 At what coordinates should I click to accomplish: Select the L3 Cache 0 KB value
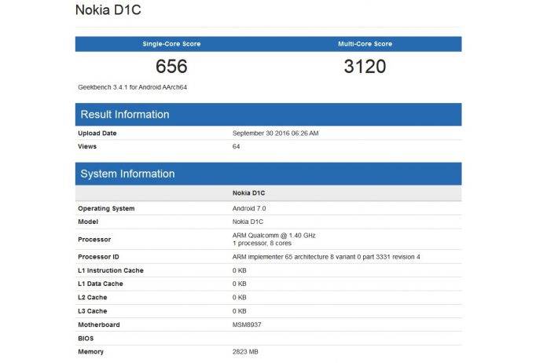[240, 311]
